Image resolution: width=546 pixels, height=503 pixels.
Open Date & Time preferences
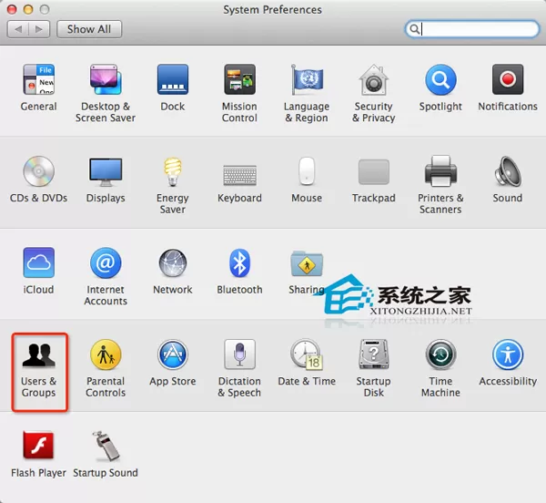pos(307,363)
